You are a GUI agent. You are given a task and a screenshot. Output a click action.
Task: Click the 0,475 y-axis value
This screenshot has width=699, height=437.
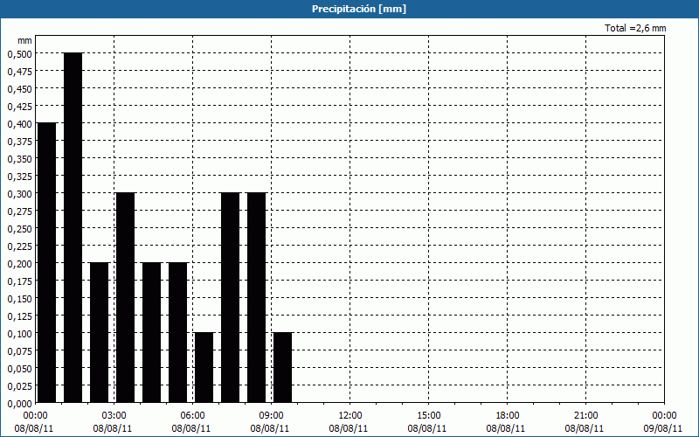pos(20,72)
